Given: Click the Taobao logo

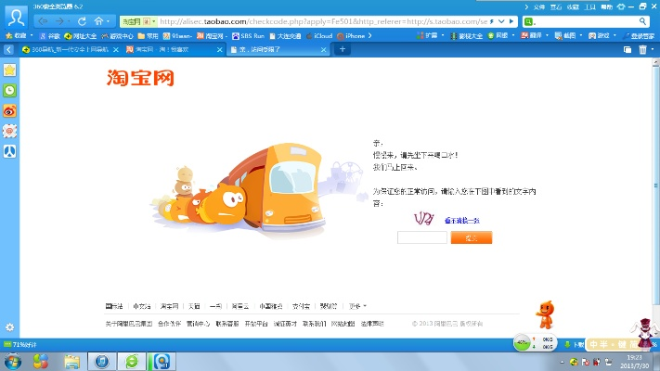Looking at the screenshot, I should (x=139, y=79).
